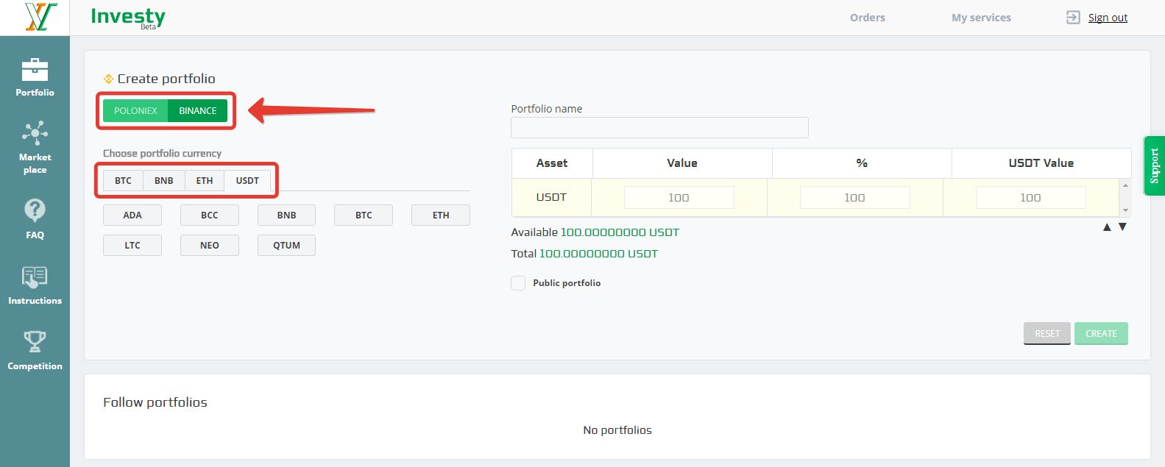Choose USDT as portfolio currency
The height and width of the screenshot is (467, 1165).
247,180
